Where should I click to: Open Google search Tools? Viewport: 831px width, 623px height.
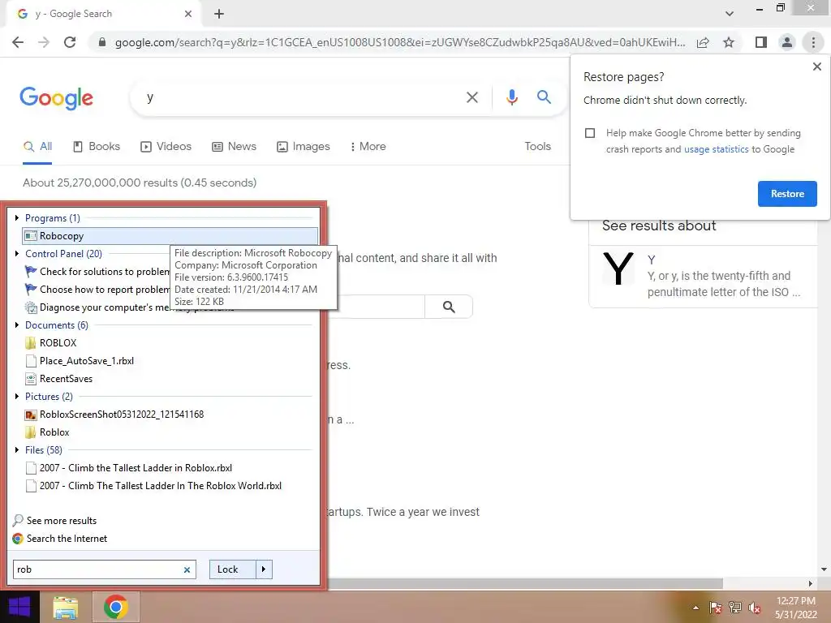pyautogui.click(x=537, y=147)
